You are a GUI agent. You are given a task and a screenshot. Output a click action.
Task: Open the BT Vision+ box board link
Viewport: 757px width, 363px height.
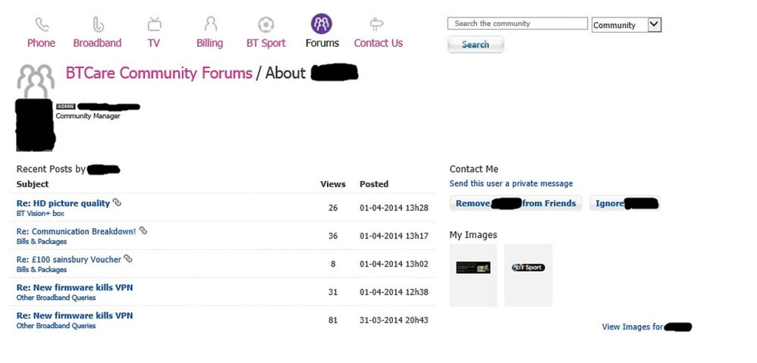point(40,214)
